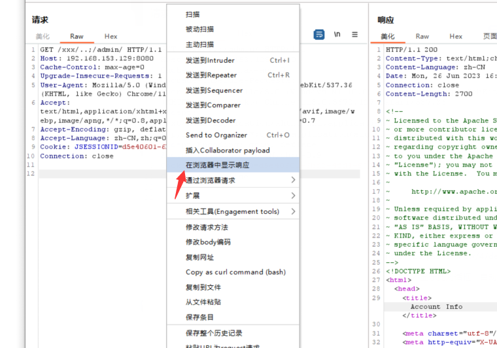Choose 发送到Intruder in the context menu
Viewport: 497px width, 348px height.
209,60
